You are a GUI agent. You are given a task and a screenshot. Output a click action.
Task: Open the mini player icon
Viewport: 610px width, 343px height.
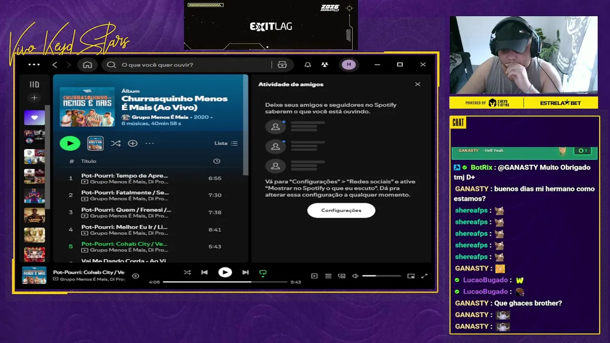coord(411,276)
